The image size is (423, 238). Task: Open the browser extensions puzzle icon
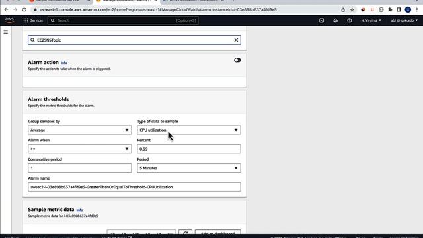coord(390,9)
